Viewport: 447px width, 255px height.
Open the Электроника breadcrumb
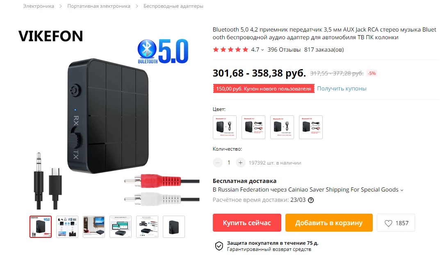click(39, 6)
